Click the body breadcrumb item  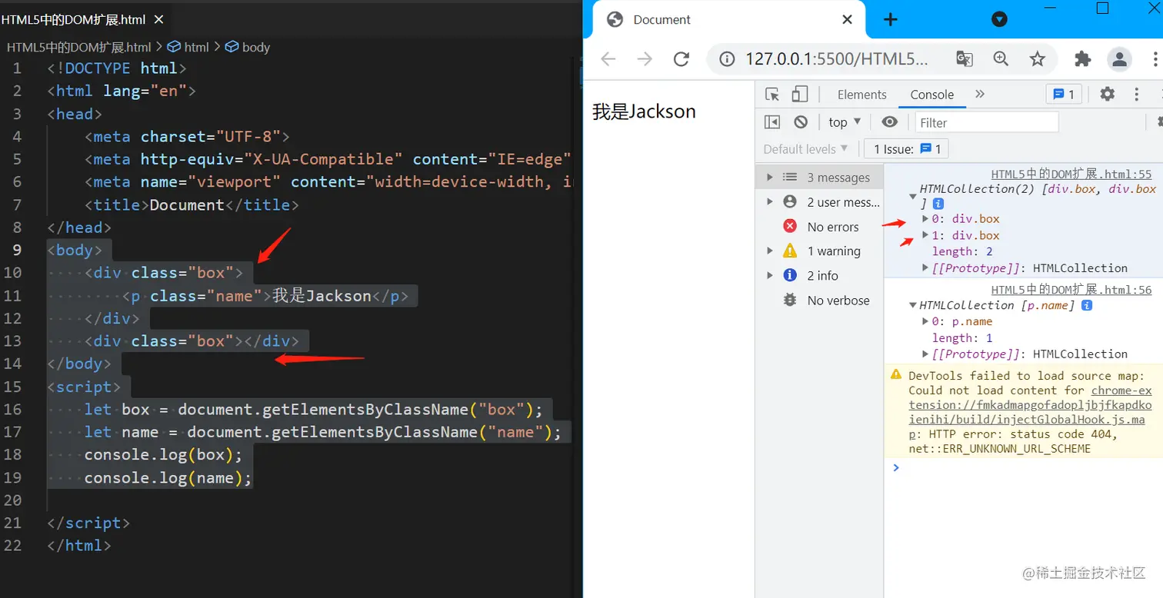(x=248, y=47)
